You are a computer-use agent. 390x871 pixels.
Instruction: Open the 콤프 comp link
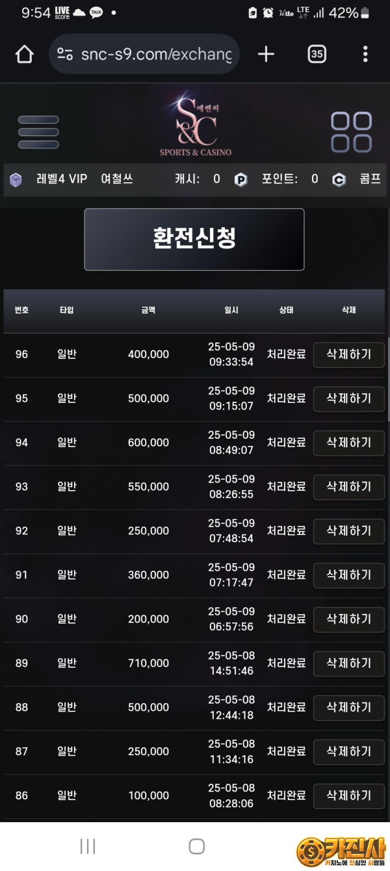370,179
